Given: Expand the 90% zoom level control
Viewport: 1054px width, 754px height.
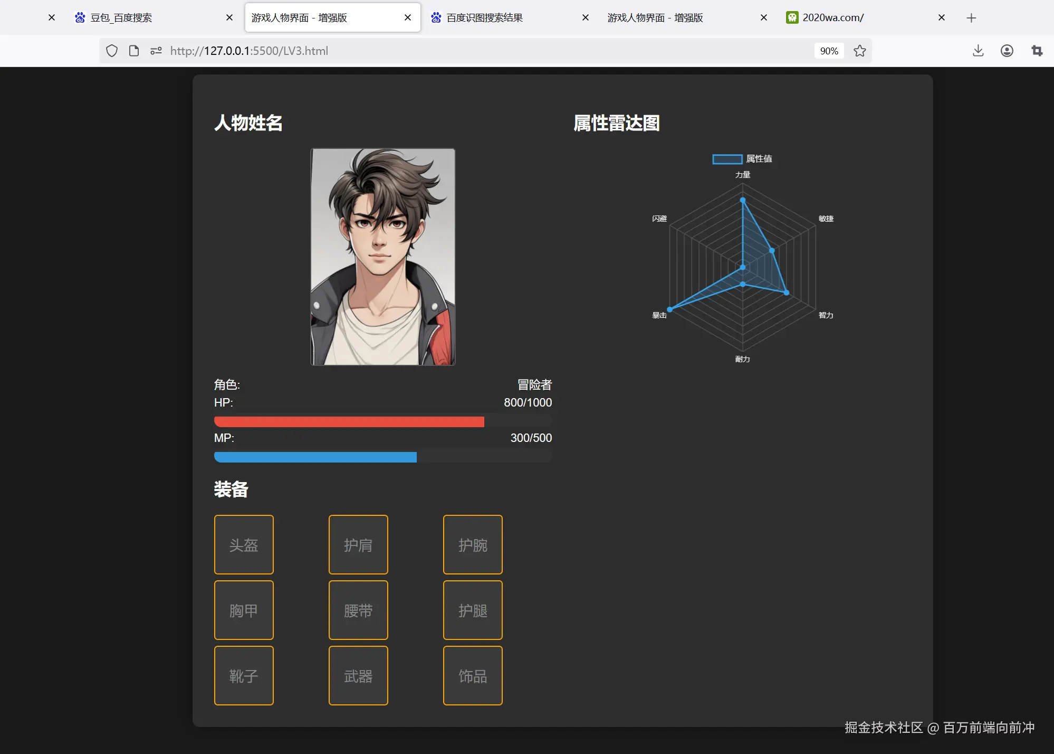Looking at the screenshot, I should (x=829, y=51).
